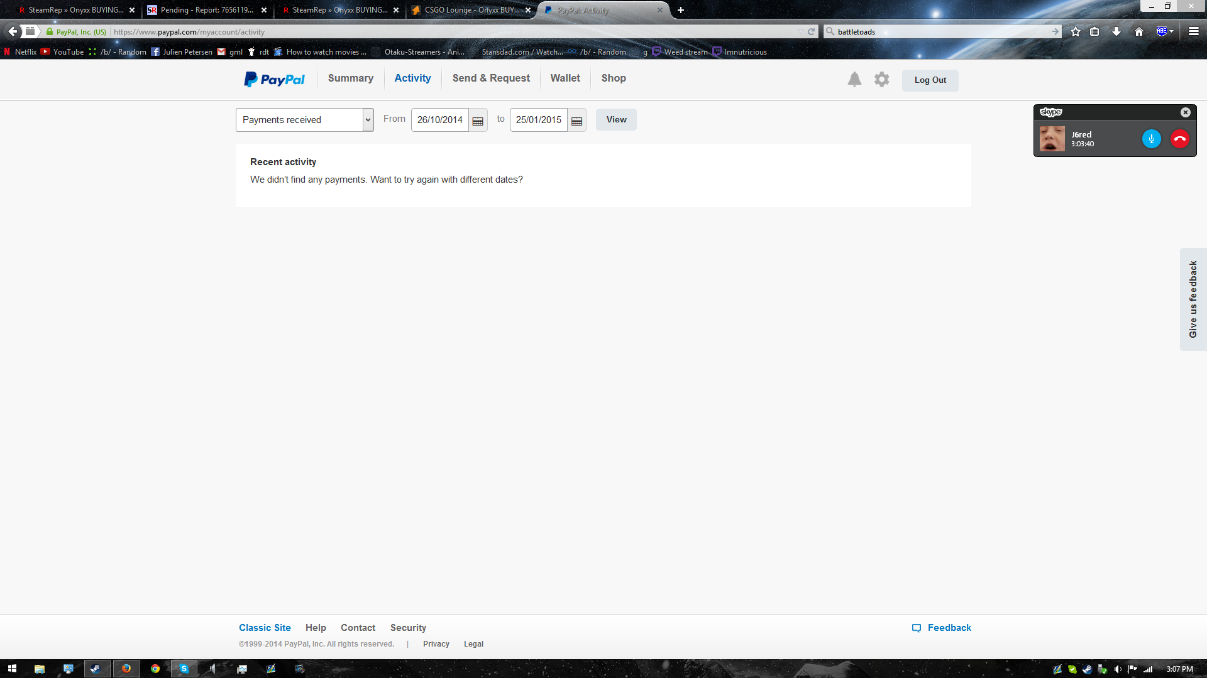Mute microphone in Skype call widget
Image resolution: width=1207 pixels, height=678 pixels.
point(1151,139)
